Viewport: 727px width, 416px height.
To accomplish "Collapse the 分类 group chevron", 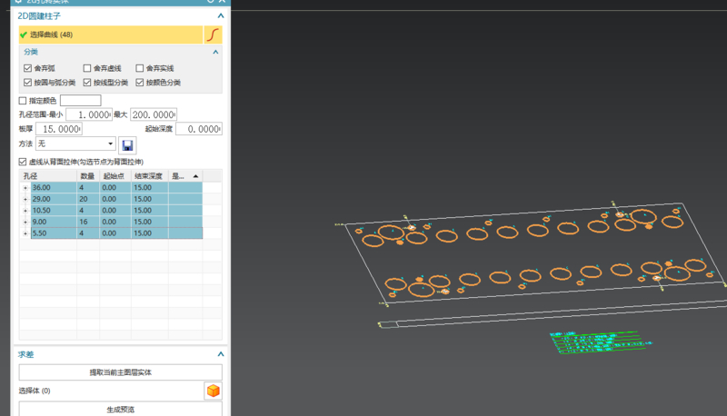I will tap(215, 52).
